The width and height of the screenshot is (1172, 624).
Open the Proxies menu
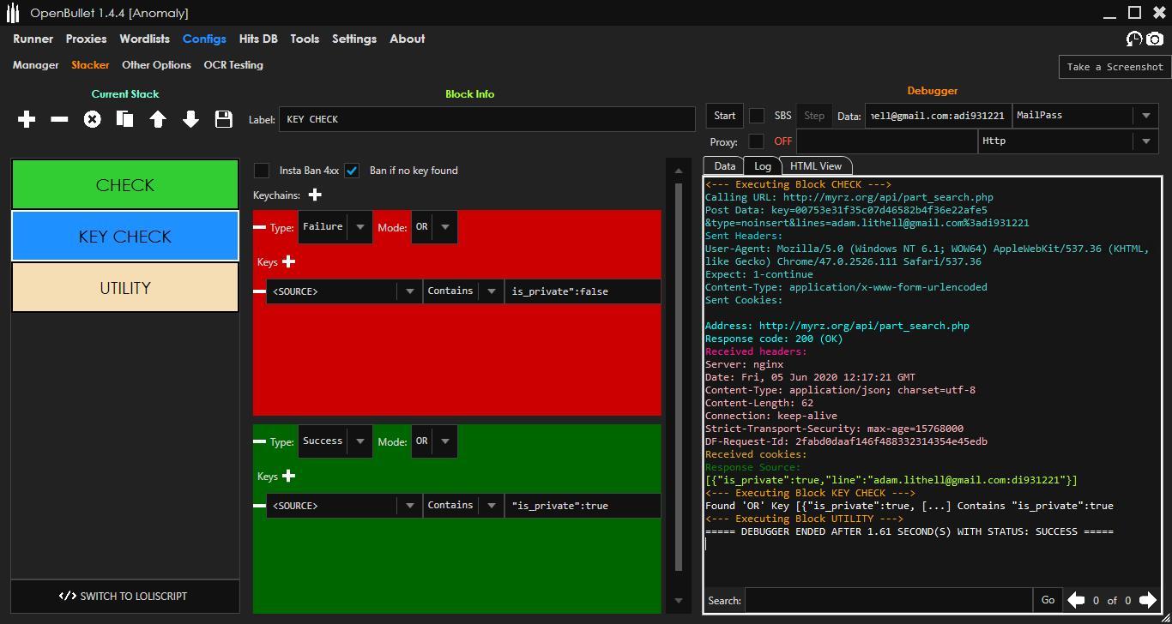pyautogui.click(x=87, y=39)
